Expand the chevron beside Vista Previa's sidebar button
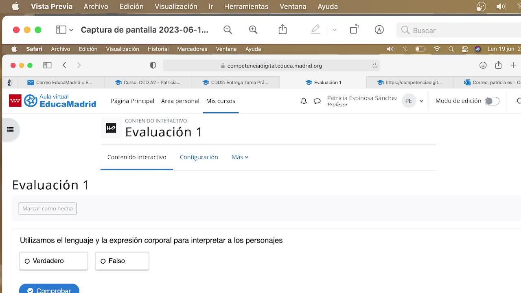The height and width of the screenshot is (293, 521). [71, 30]
